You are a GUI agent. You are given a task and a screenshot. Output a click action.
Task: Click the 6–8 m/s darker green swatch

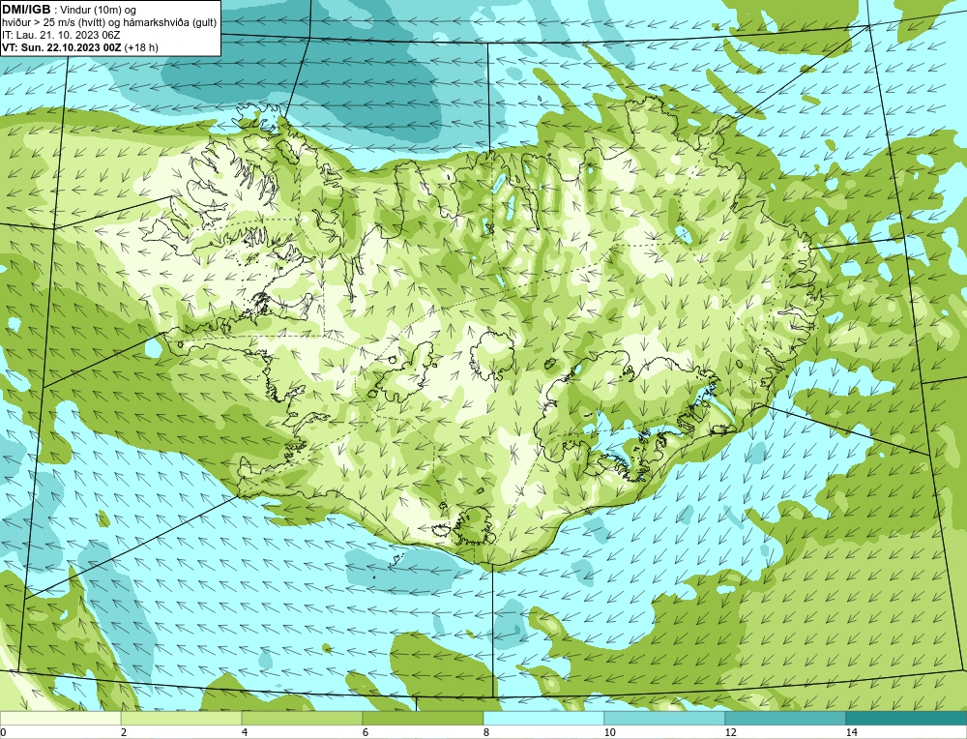424,719
